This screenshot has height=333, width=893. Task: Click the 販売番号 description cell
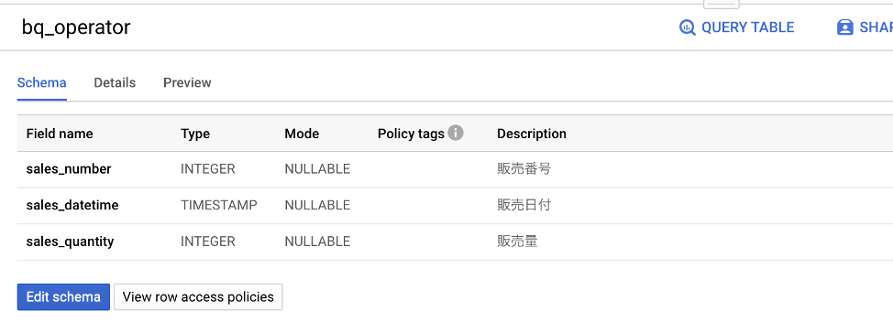pos(524,168)
